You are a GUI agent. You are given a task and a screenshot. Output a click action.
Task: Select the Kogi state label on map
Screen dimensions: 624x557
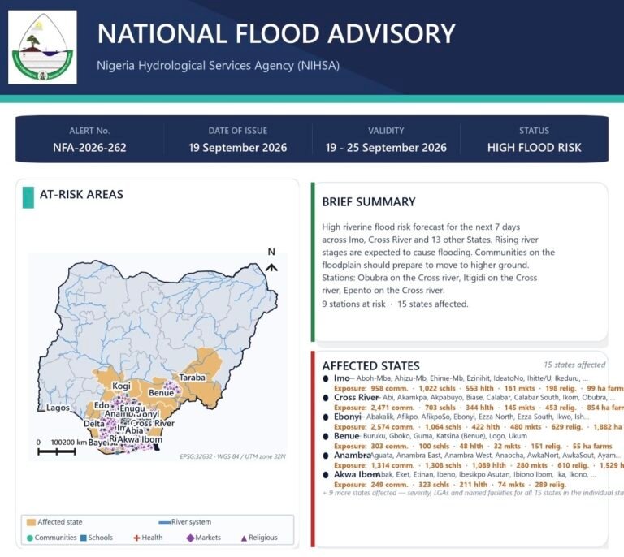(x=121, y=386)
